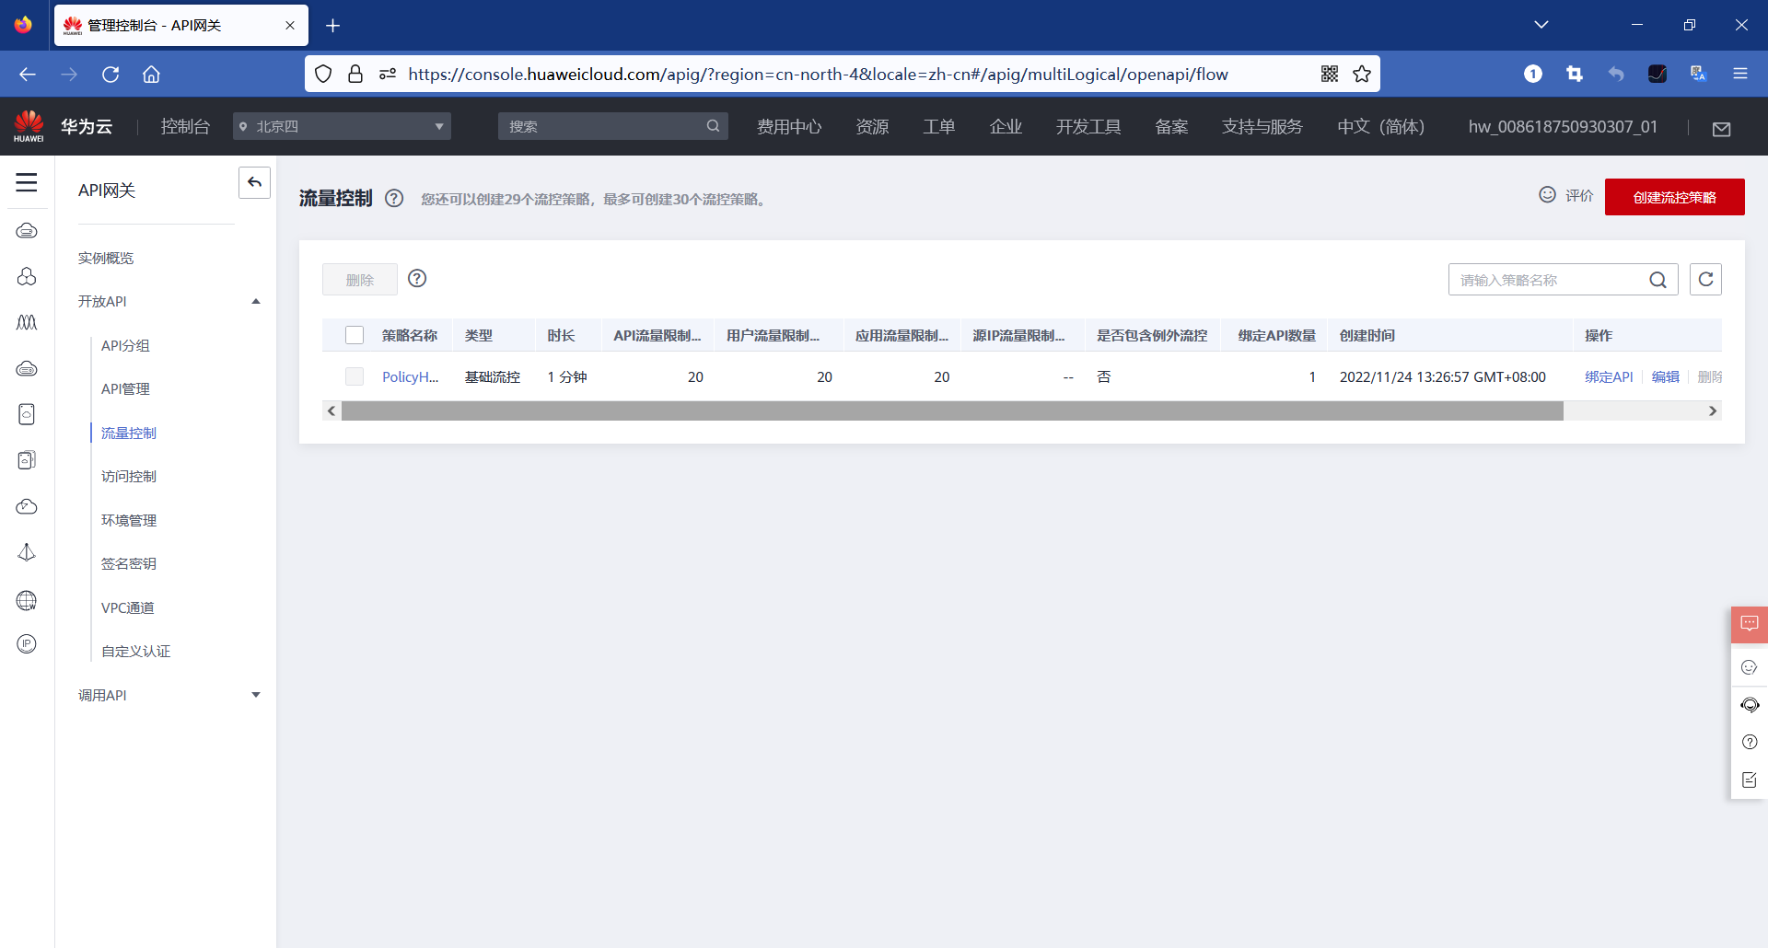Click the help icon beside 流量控制 title
This screenshot has height=948, width=1768.
tap(394, 198)
